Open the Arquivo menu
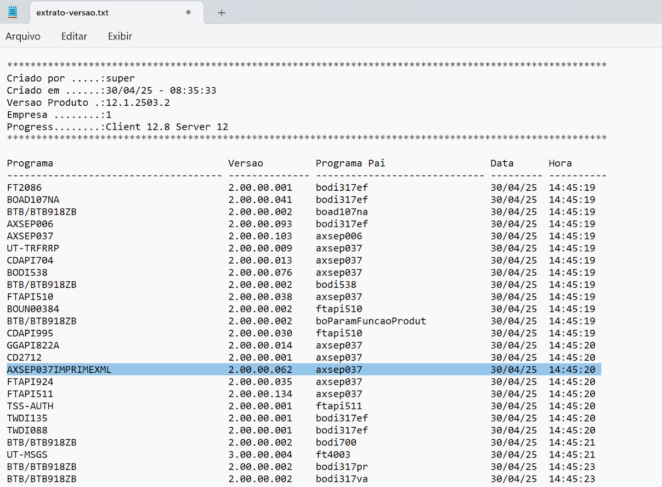Image resolution: width=662 pixels, height=487 pixels. point(23,36)
